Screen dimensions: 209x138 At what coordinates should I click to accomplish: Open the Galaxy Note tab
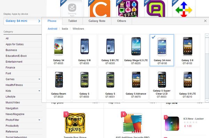(x=97, y=21)
